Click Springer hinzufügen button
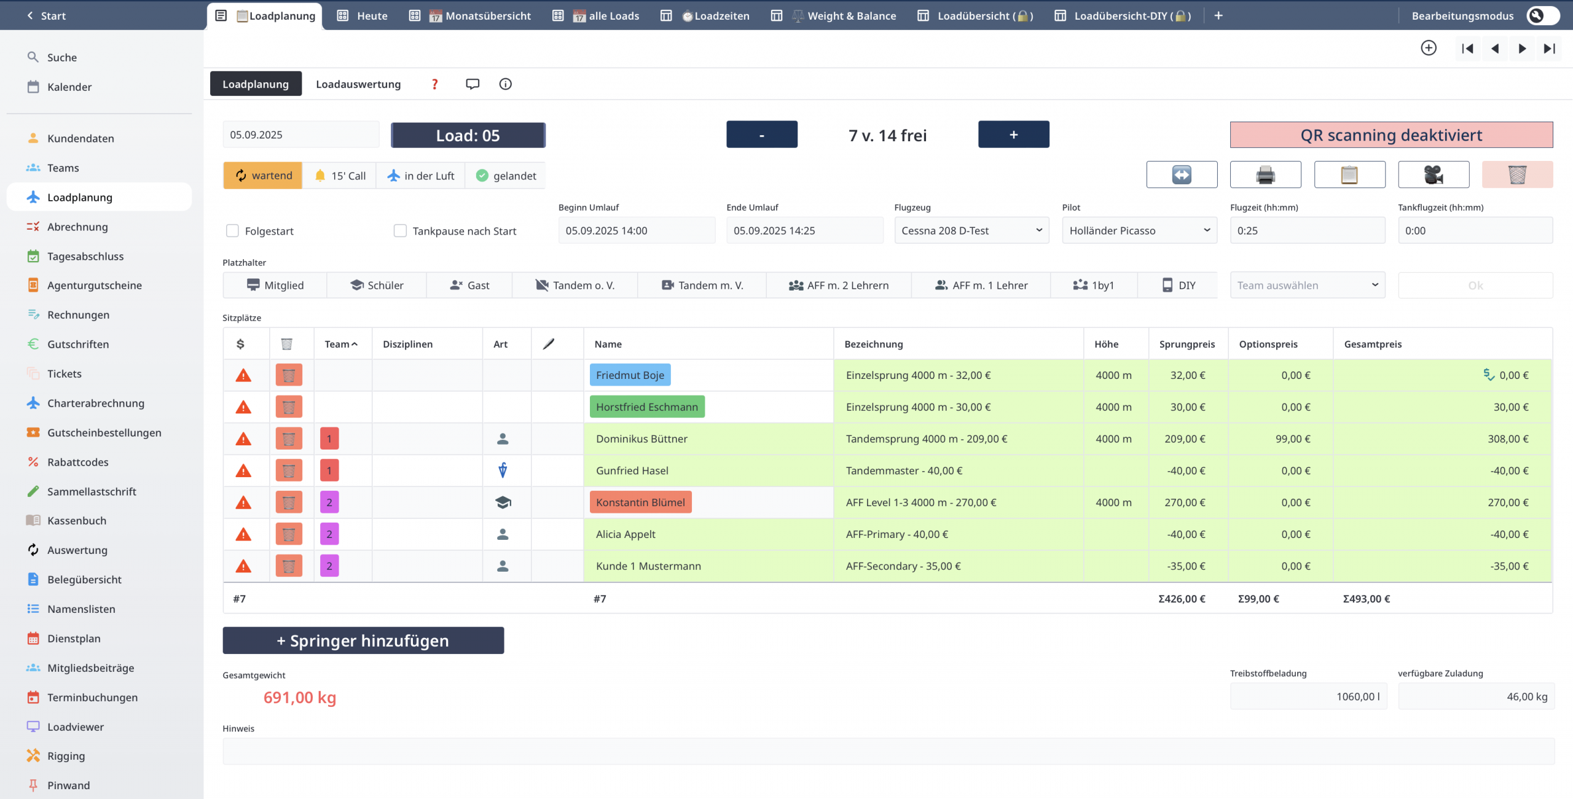The height and width of the screenshot is (799, 1573). [x=363, y=641]
